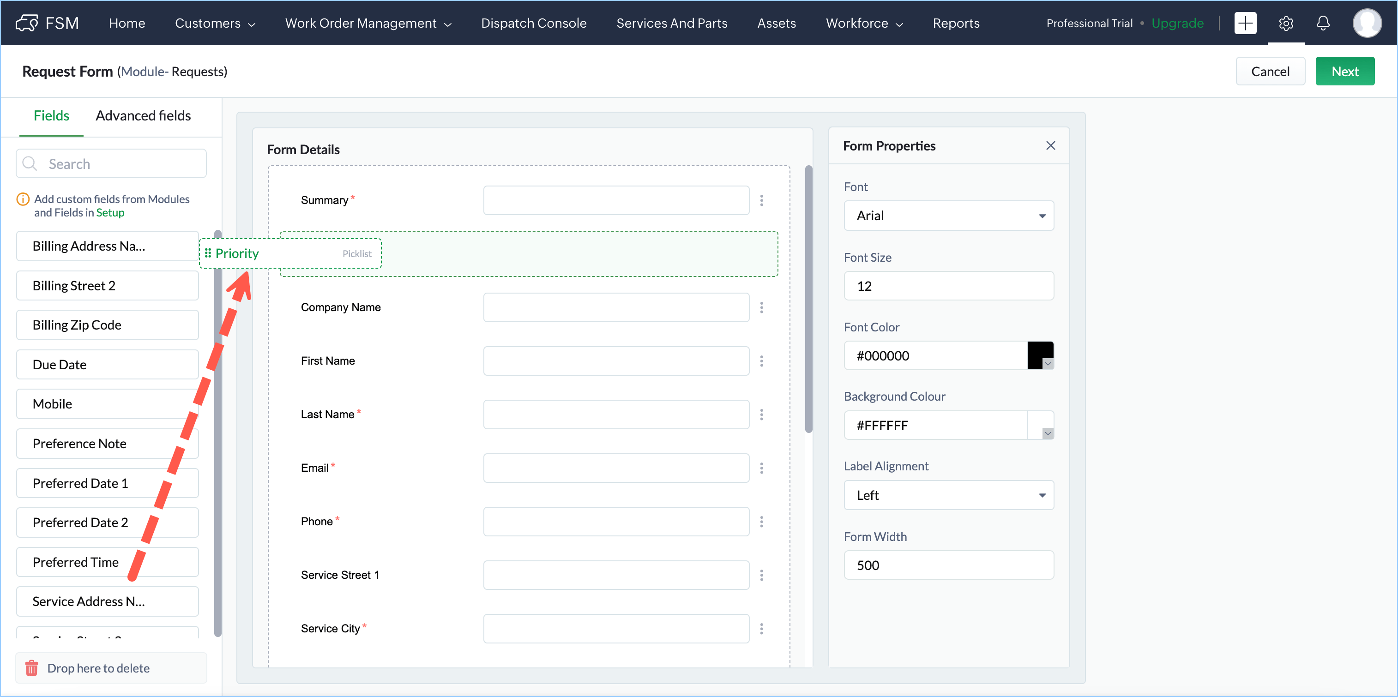
Task: Open the Dispatch Console menu item
Action: tap(533, 23)
